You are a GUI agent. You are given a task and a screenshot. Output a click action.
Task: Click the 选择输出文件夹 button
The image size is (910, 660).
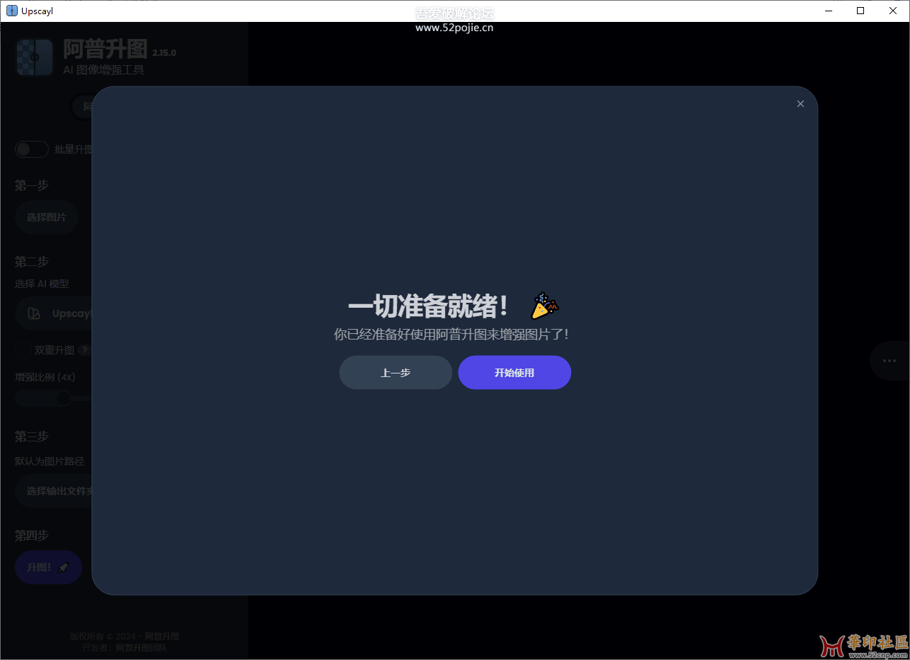[x=54, y=491]
